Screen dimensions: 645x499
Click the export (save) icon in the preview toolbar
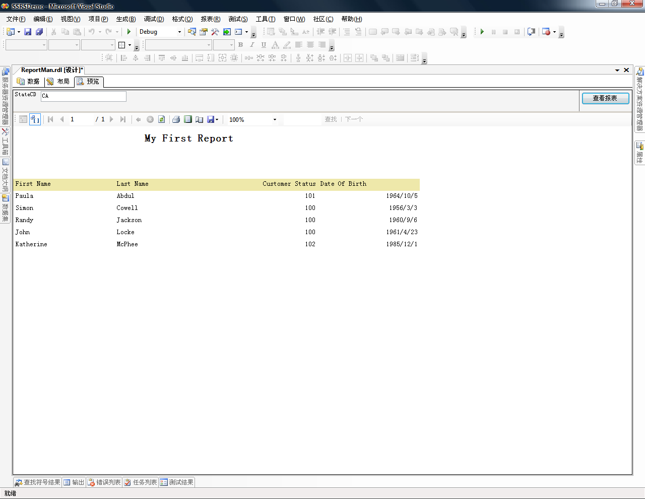pos(211,119)
